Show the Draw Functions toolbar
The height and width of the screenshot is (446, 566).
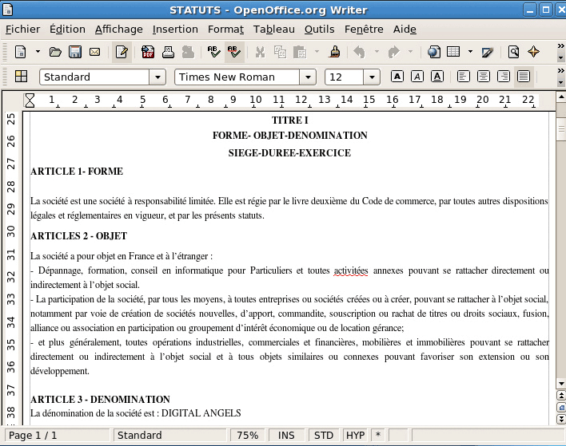(488, 52)
